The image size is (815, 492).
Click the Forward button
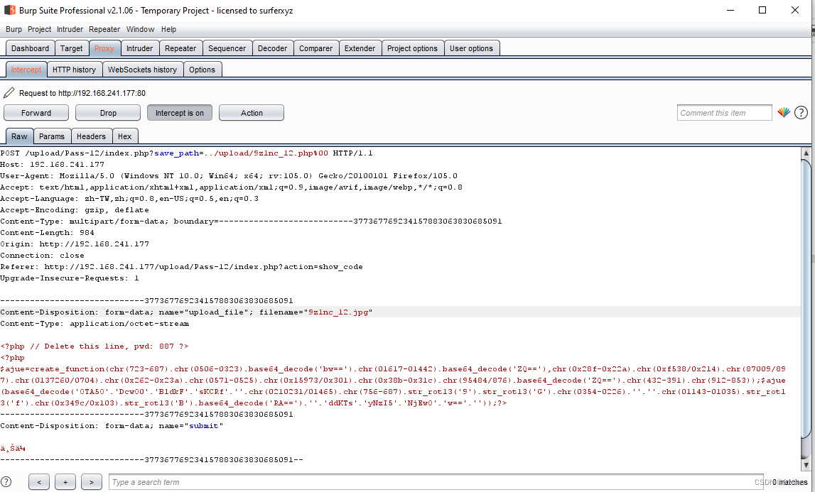(36, 113)
